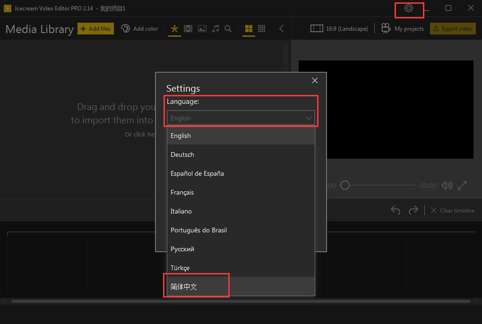
Task: Open fullscreen preview with the expand icon
Action: coord(462,186)
